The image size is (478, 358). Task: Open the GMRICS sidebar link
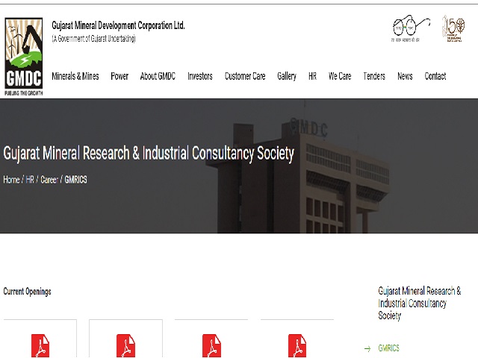(388, 348)
